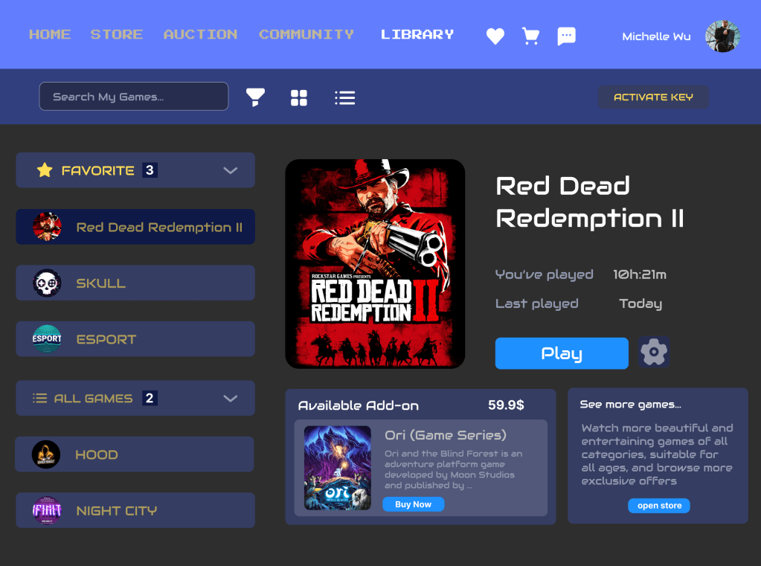Click the filter icon beside search
Viewport: 761px width, 566px height.
click(255, 97)
